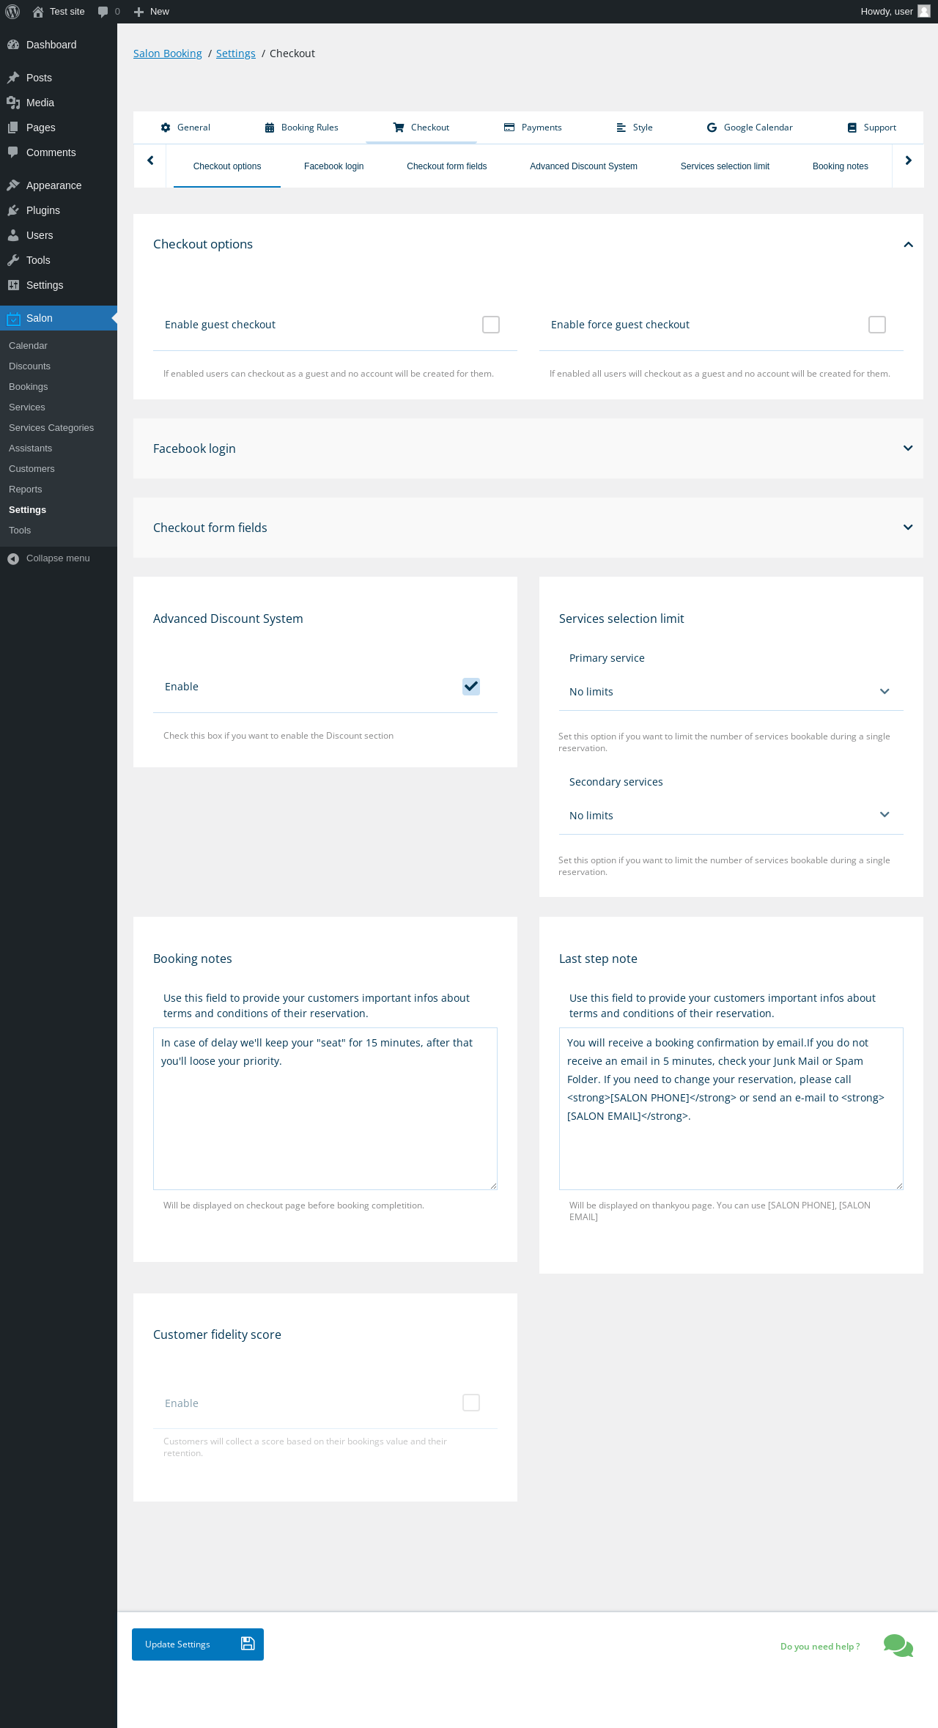Click the user avatar in the admin bar
The image size is (938, 1728).
point(923,12)
